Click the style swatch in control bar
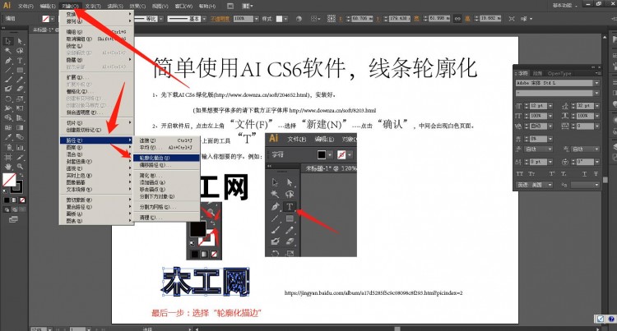The height and width of the screenshot is (331, 617). pyautogui.click(x=279, y=18)
